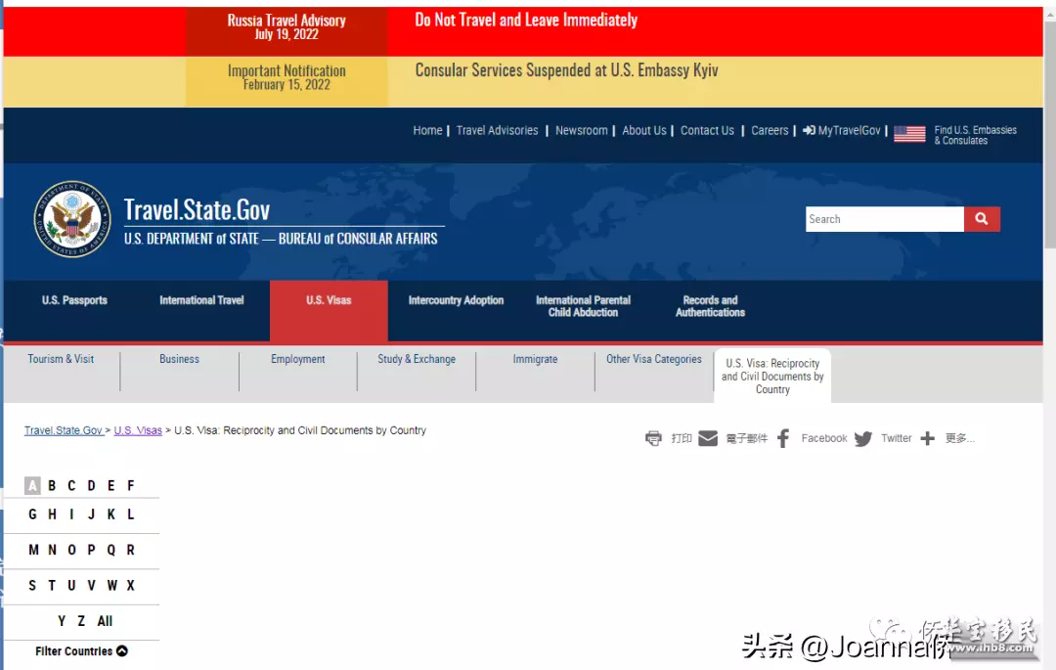Open Consular Services Suspended Kyiv notice
Viewport: 1056px width, 670px height.
566,70
